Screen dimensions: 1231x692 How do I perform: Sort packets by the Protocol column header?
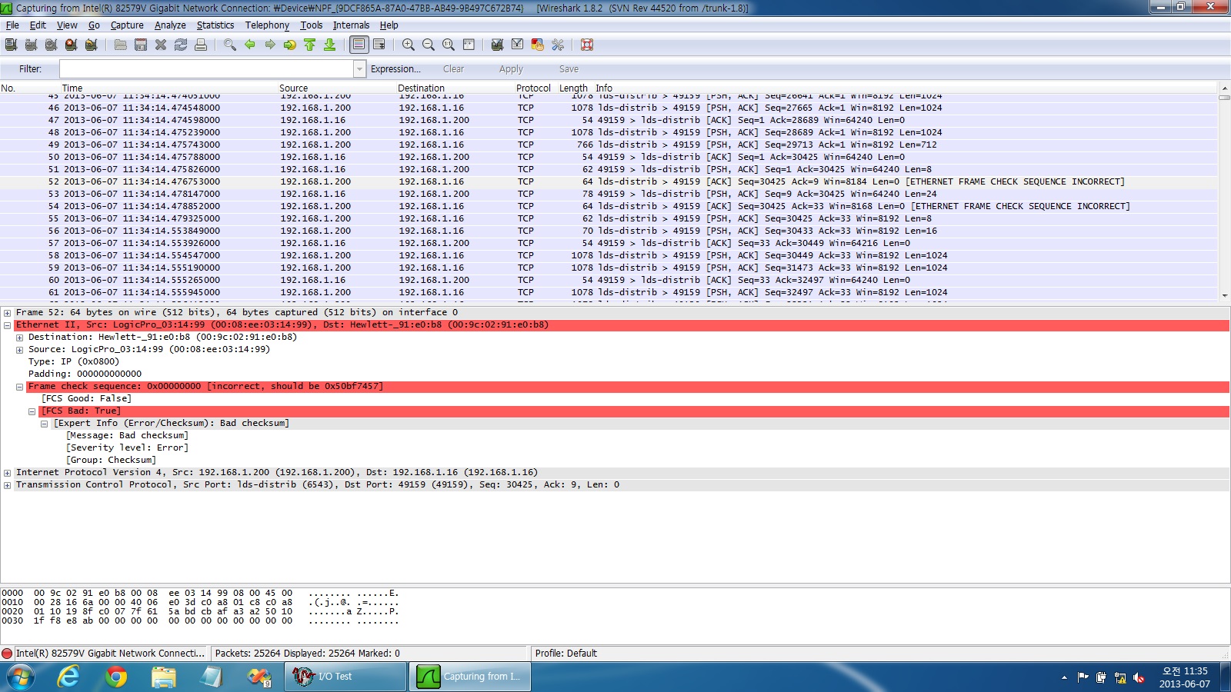(x=533, y=88)
